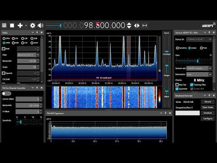Close the FM MPX Spectrum panel
Image resolution: width=217 pixels, height=163 pixels.
click(x=170, y=113)
